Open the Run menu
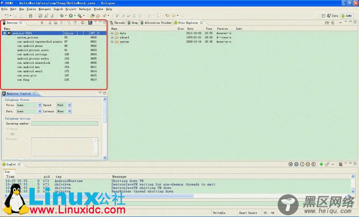The width and height of the screenshot is (359, 217). pos(21,9)
